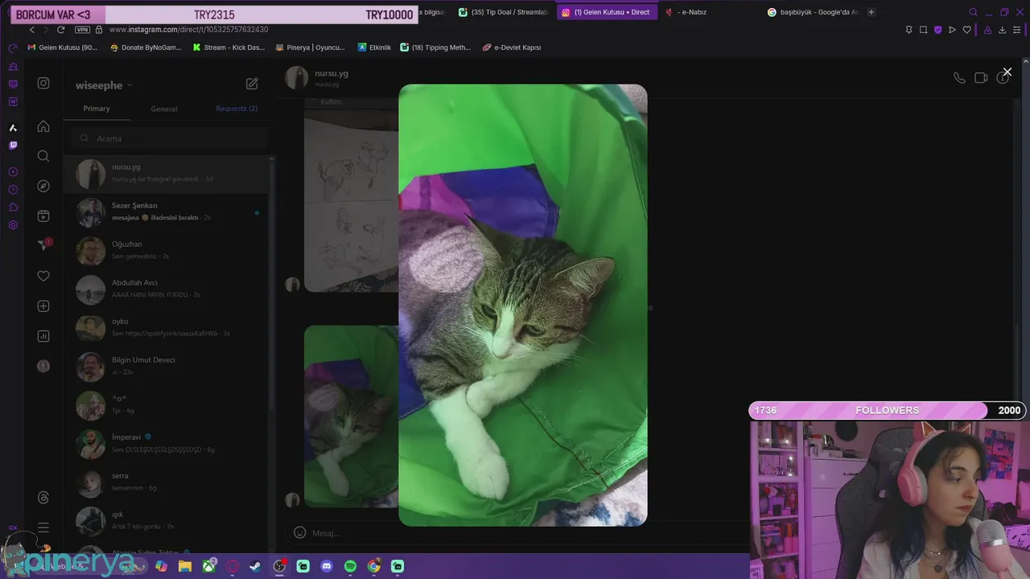Start an audio call with nursu.yg
This screenshot has height=579, width=1030.
pos(959,78)
